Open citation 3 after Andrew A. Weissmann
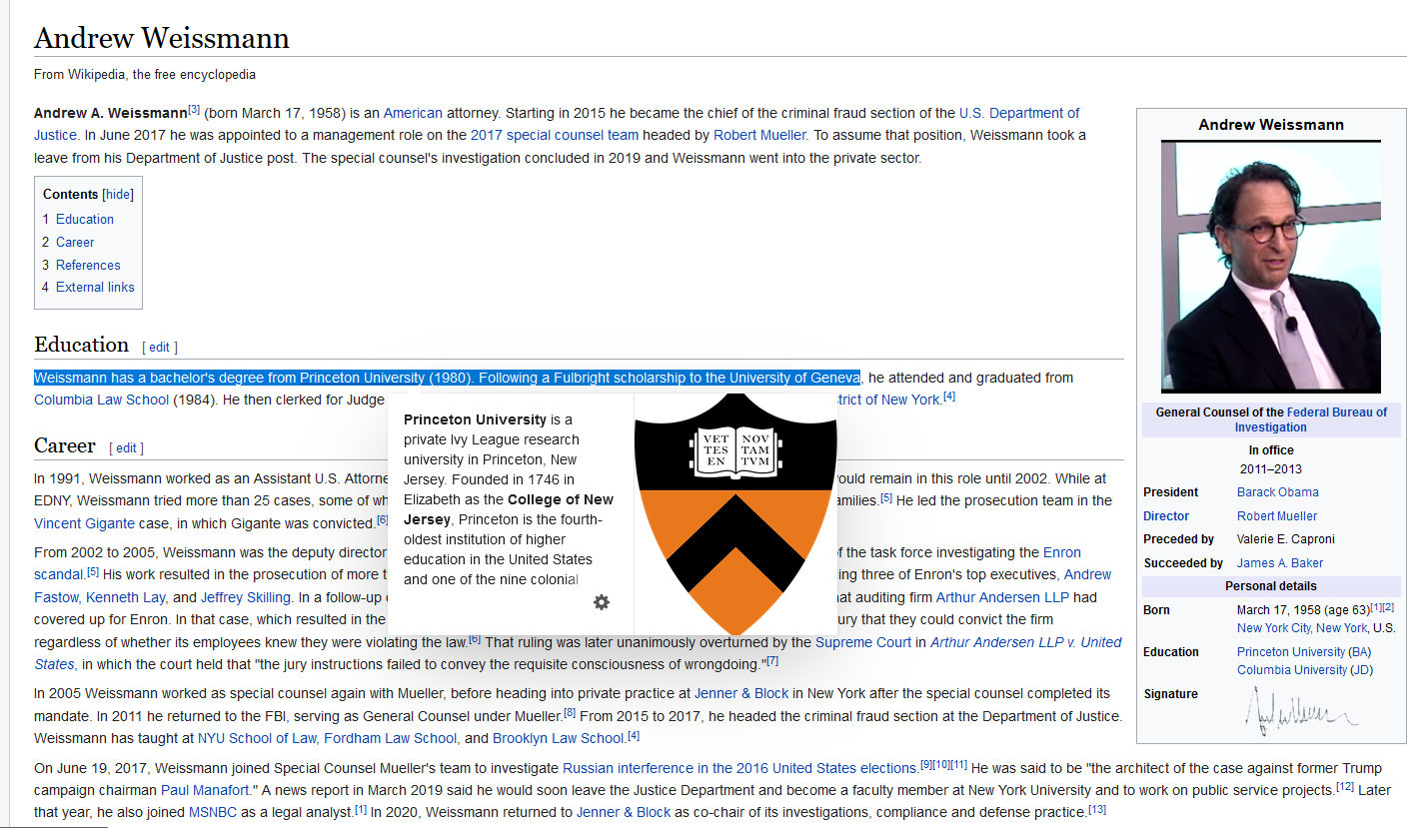The height and width of the screenshot is (828, 1411). coord(195,110)
